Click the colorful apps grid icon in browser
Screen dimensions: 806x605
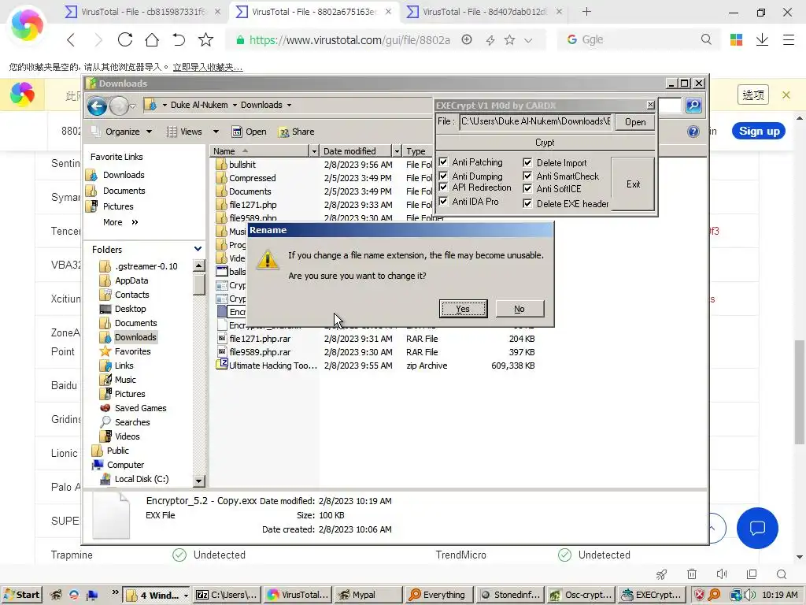tap(736, 39)
